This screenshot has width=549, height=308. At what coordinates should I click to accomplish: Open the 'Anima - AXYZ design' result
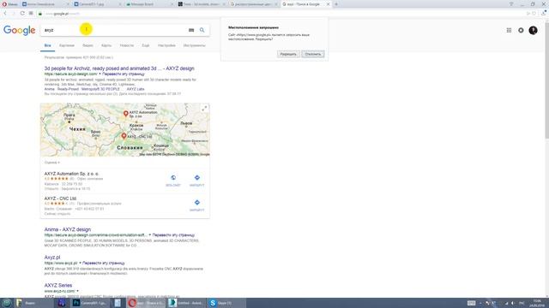[x=68, y=229]
